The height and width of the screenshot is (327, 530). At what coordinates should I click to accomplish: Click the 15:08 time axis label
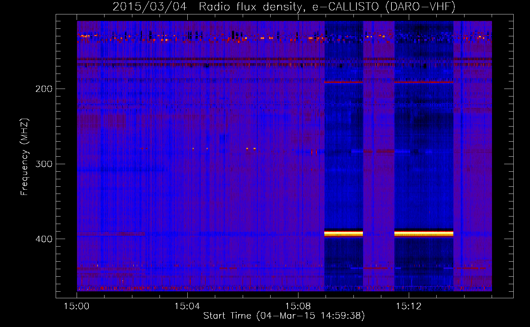[x=298, y=306]
